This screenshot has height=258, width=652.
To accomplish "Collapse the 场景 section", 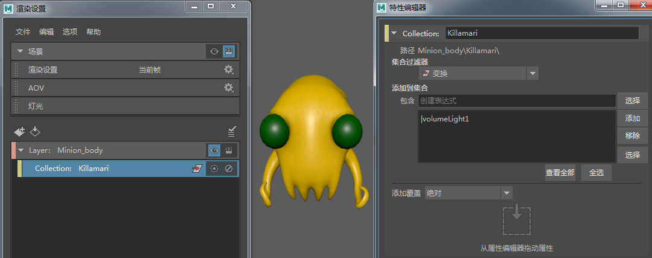I will 19,51.
